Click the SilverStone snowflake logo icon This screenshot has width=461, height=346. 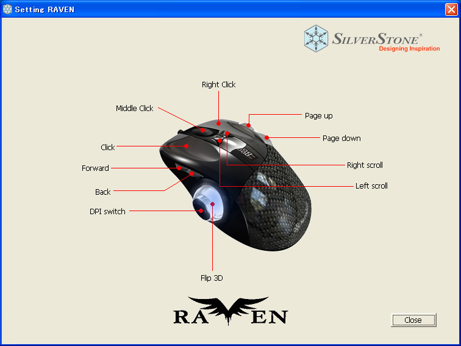click(x=316, y=38)
